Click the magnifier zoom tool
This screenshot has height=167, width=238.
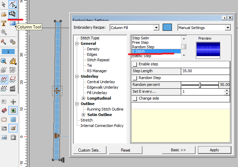4,61
